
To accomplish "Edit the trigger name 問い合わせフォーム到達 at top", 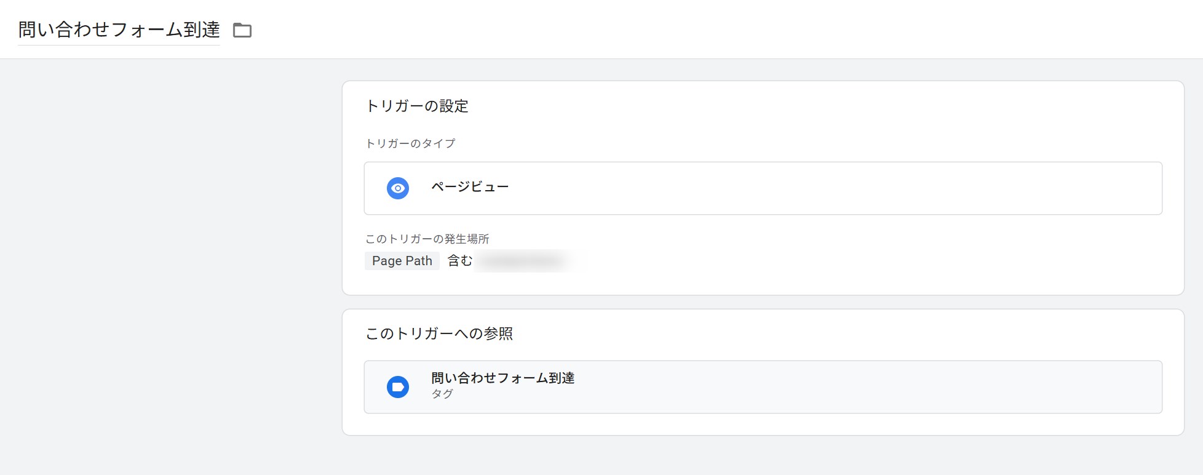I will [119, 30].
